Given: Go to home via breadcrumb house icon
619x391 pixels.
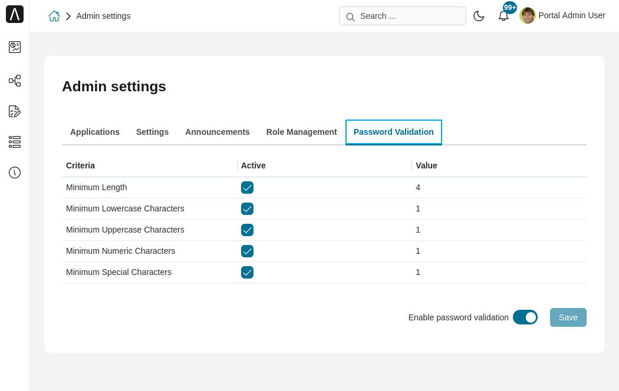Looking at the screenshot, I should (x=54, y=16).
